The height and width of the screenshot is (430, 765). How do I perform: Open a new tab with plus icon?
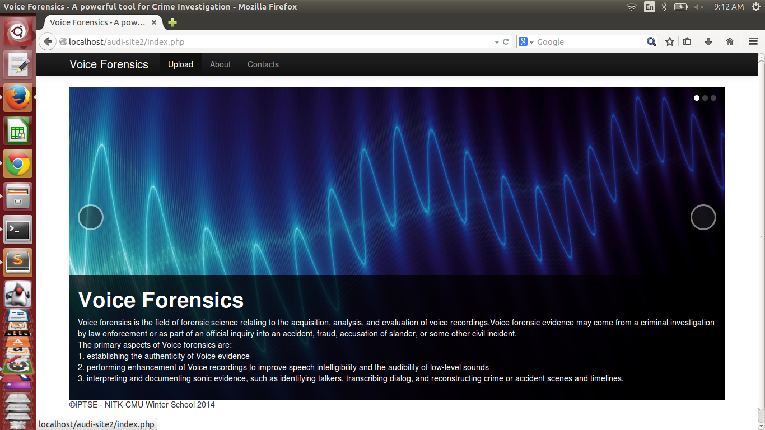point(172,22)
